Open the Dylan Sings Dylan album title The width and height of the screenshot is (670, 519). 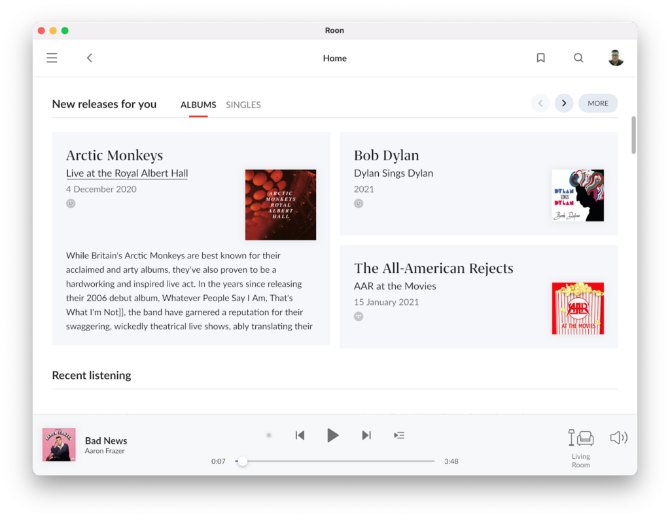click(393, 173)
